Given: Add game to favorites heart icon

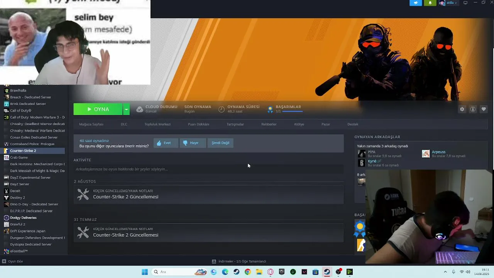Looking at the screenshot, I should [484, 109].
